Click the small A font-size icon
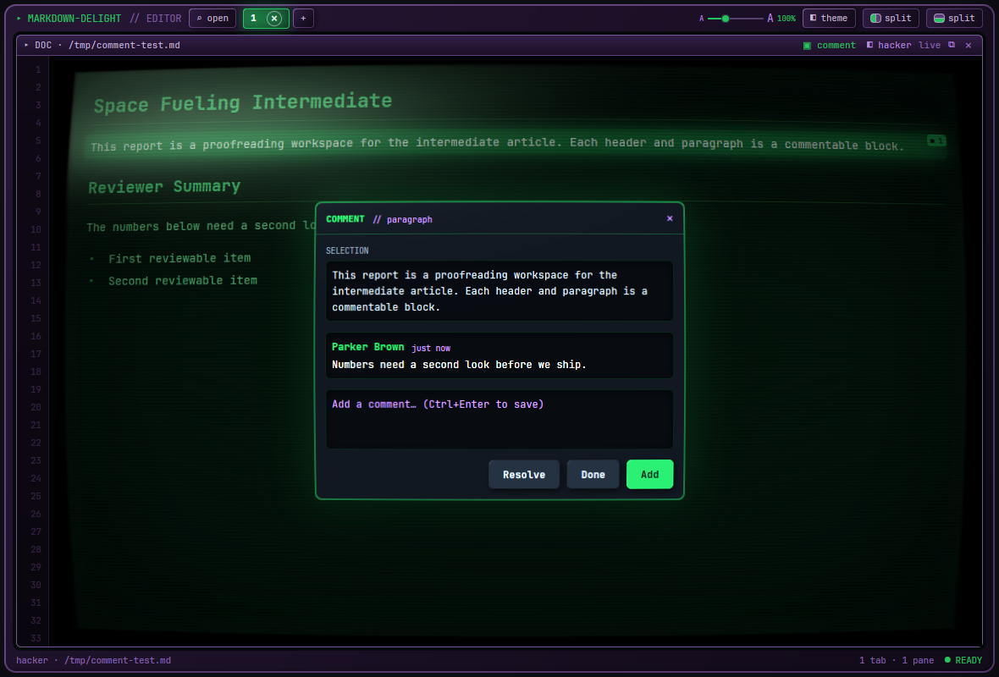Viewport: 999px width, 677px height. click(702, 19)
